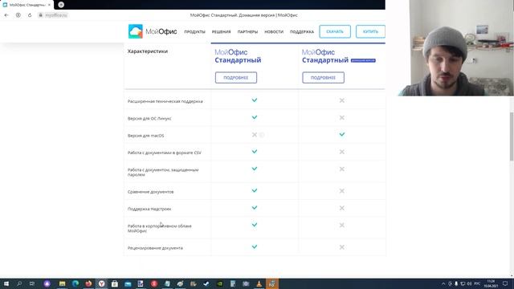Go back with the browser back arrow

pyautogui.click(x=6, y=15)
